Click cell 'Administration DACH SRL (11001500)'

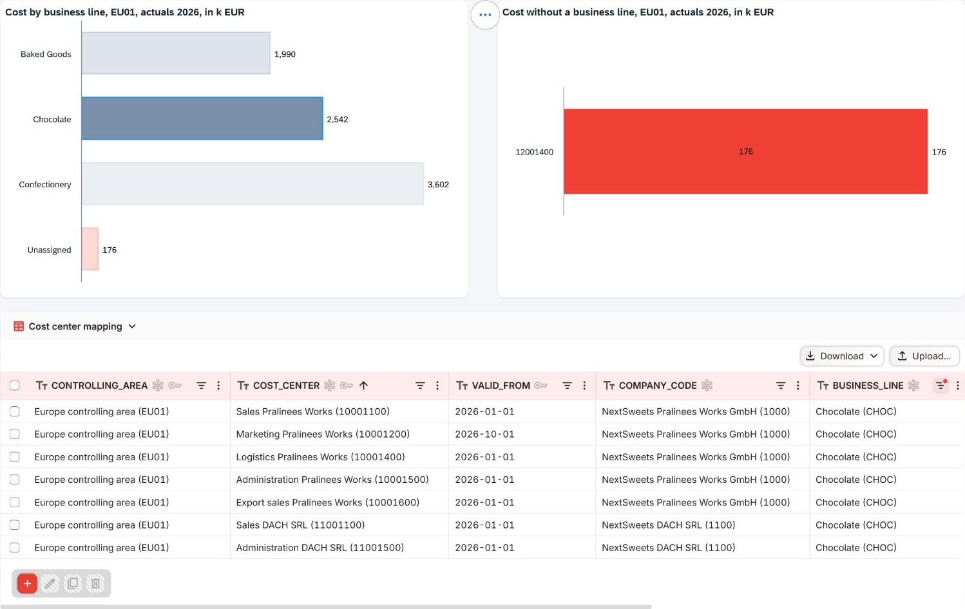click(x=320, y=548)
